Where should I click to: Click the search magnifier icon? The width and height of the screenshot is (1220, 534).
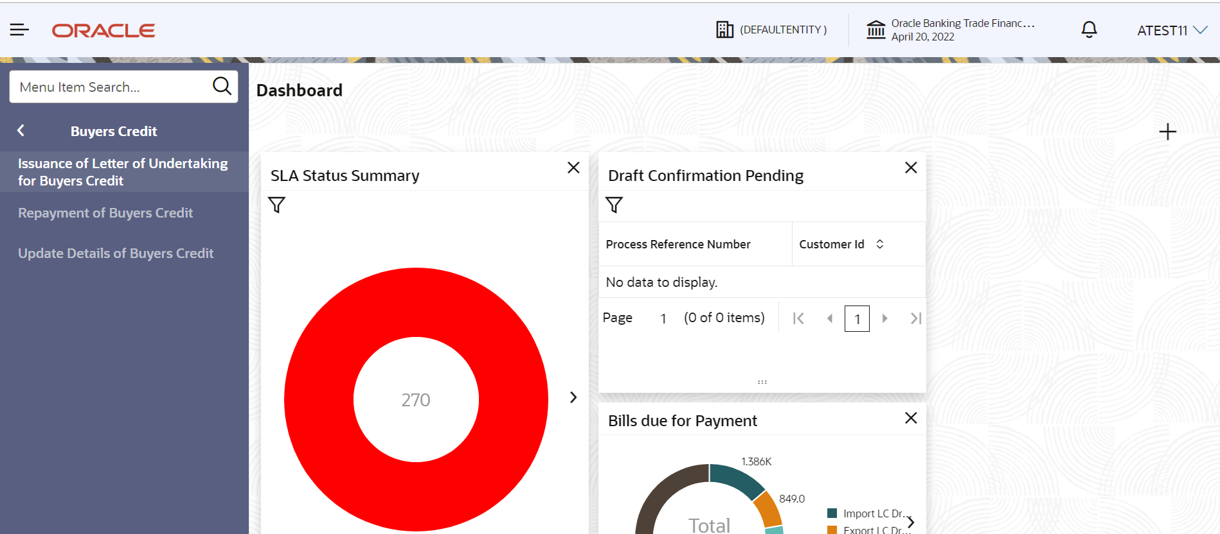pos(222,86)
